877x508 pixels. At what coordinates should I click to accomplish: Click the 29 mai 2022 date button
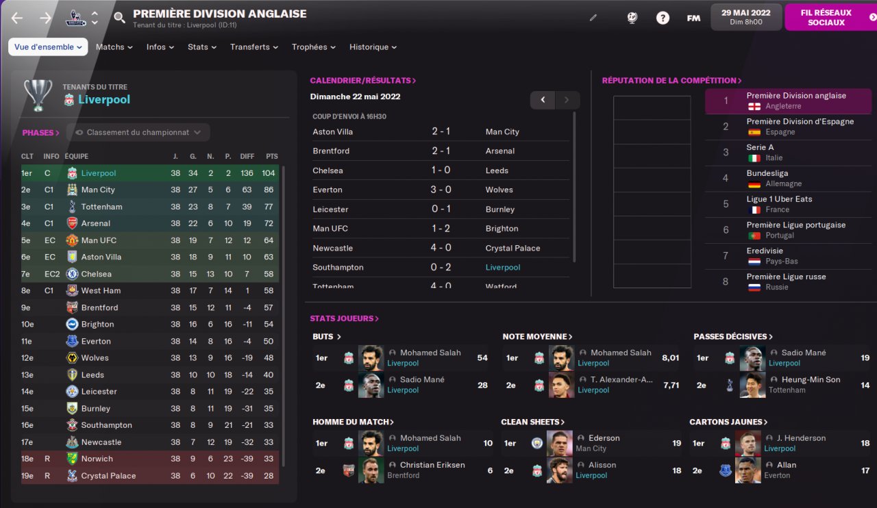click(x=746, y=17)
